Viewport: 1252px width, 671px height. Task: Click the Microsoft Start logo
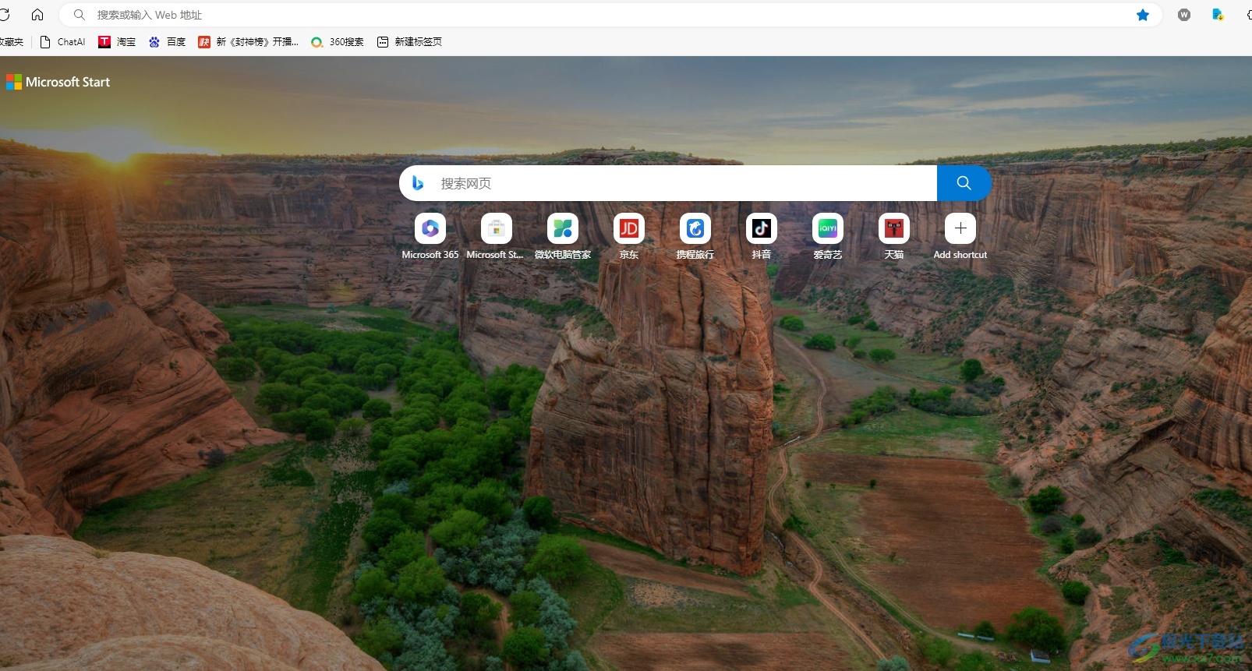58,82
